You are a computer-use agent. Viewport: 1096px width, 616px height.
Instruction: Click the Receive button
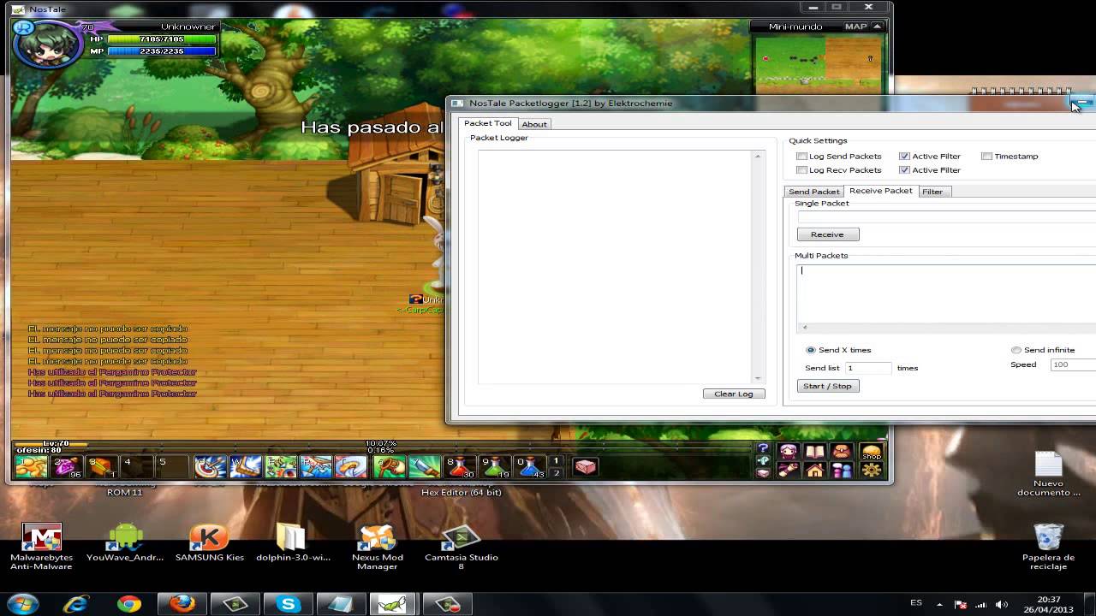(x=827, y=234)
